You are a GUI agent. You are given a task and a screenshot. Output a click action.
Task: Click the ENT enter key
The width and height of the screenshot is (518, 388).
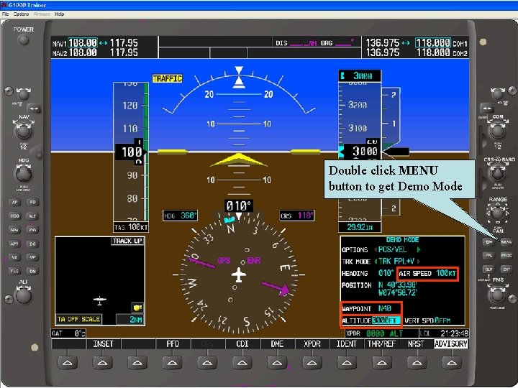pos(506,269)
